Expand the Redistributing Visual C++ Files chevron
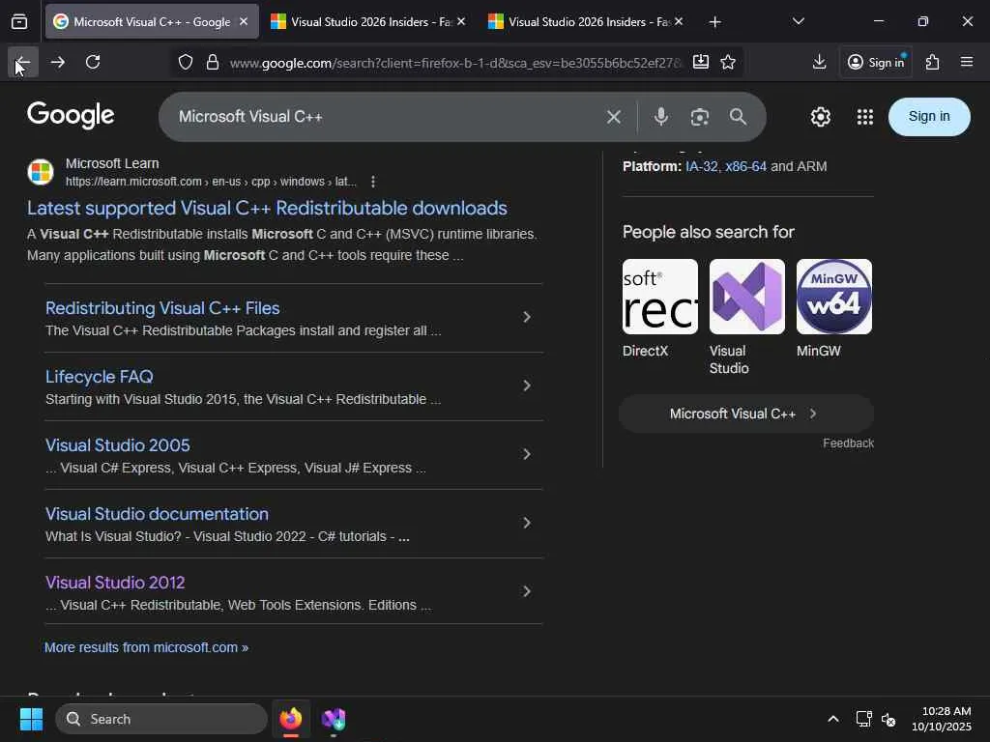This screenshot has height=742, width=990. pos(527,317)
